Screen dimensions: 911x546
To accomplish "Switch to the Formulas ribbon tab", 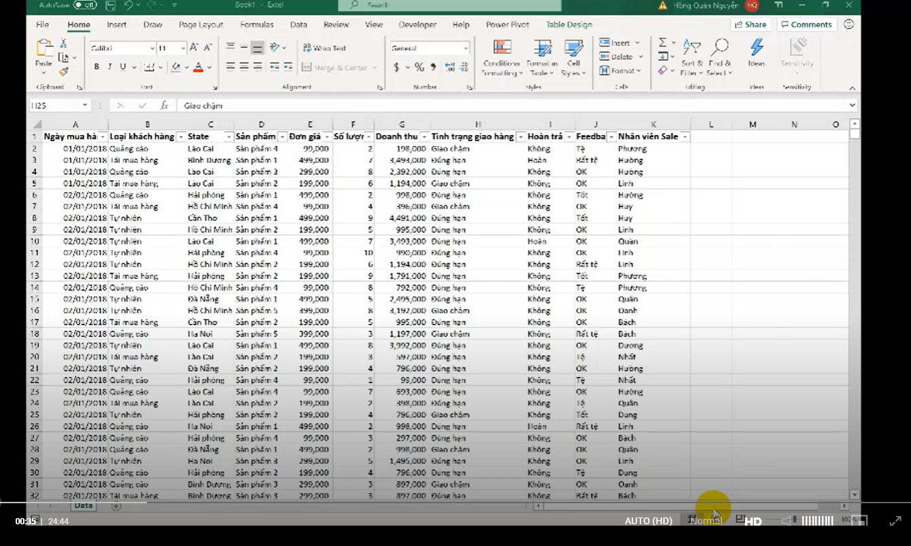I will coord(256,24).
